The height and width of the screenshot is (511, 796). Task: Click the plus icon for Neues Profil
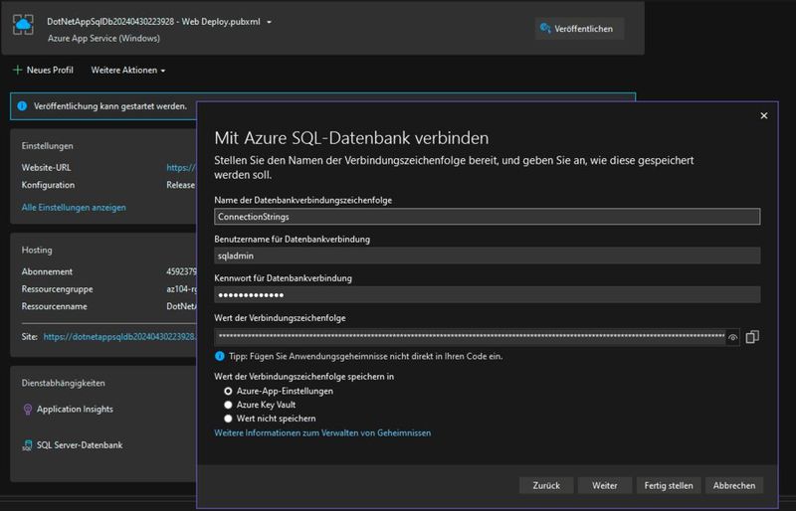(x=17, y=71)
